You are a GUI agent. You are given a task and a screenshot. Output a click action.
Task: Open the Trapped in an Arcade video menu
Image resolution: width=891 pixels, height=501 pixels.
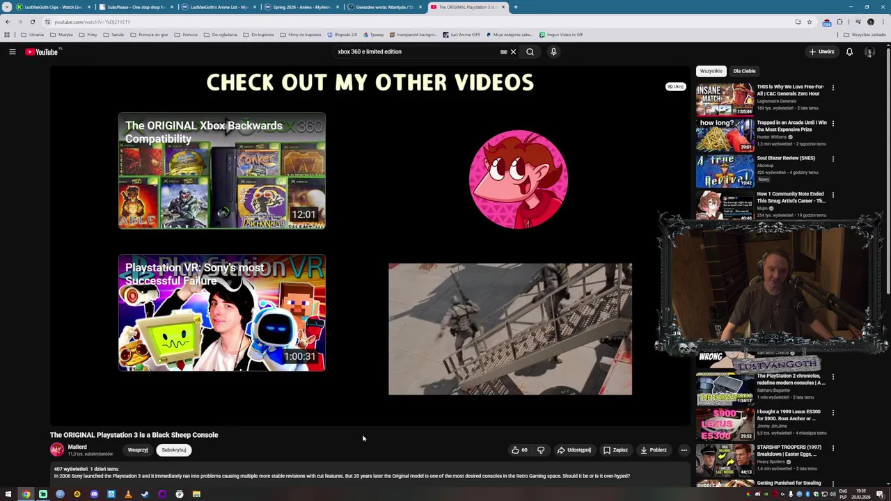tap(833, 124)
